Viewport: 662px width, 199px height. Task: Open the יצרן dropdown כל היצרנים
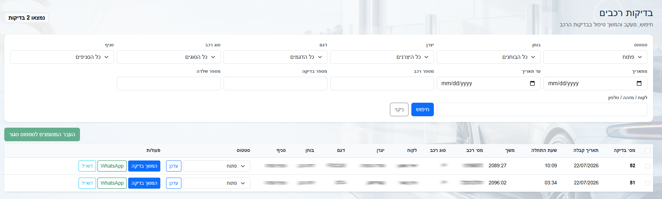pyautogui.click(x=382, y=57)
